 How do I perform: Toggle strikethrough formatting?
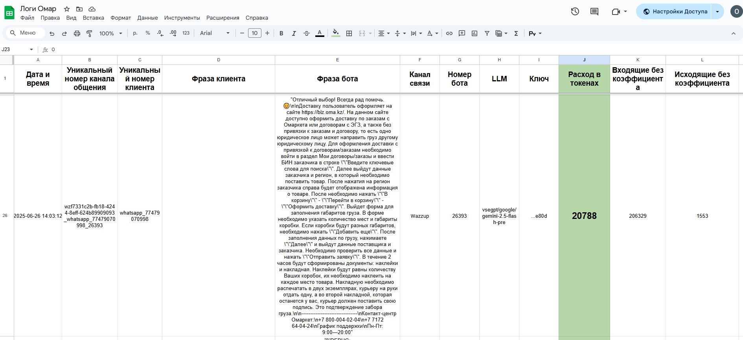(307, 33)
